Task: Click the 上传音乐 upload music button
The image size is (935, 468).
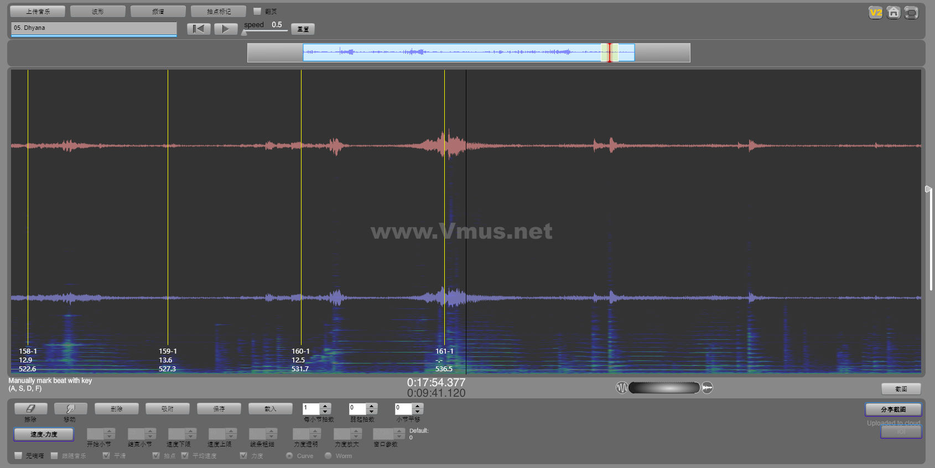Action: click(38, 11)
